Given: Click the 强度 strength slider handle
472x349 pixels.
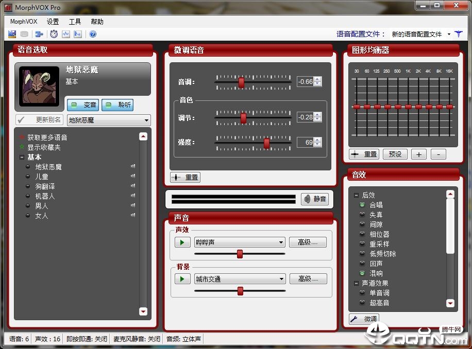Looking at the screenshot, I should point(267,143).
